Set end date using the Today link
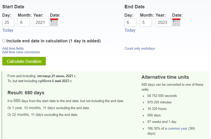This screenshot has height=139, width=211. click(130, 30)
